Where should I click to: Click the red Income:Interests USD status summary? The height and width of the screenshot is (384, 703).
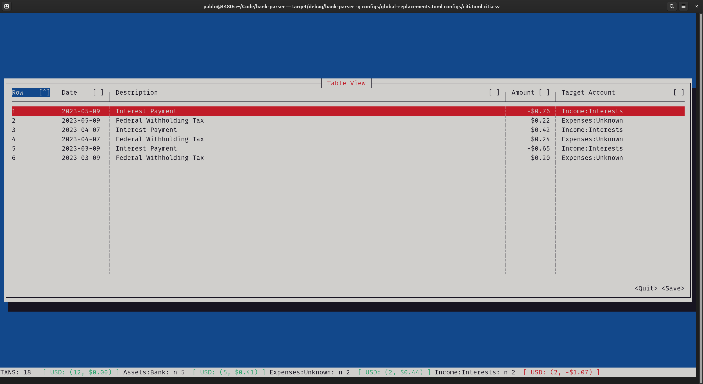(561, 372)
